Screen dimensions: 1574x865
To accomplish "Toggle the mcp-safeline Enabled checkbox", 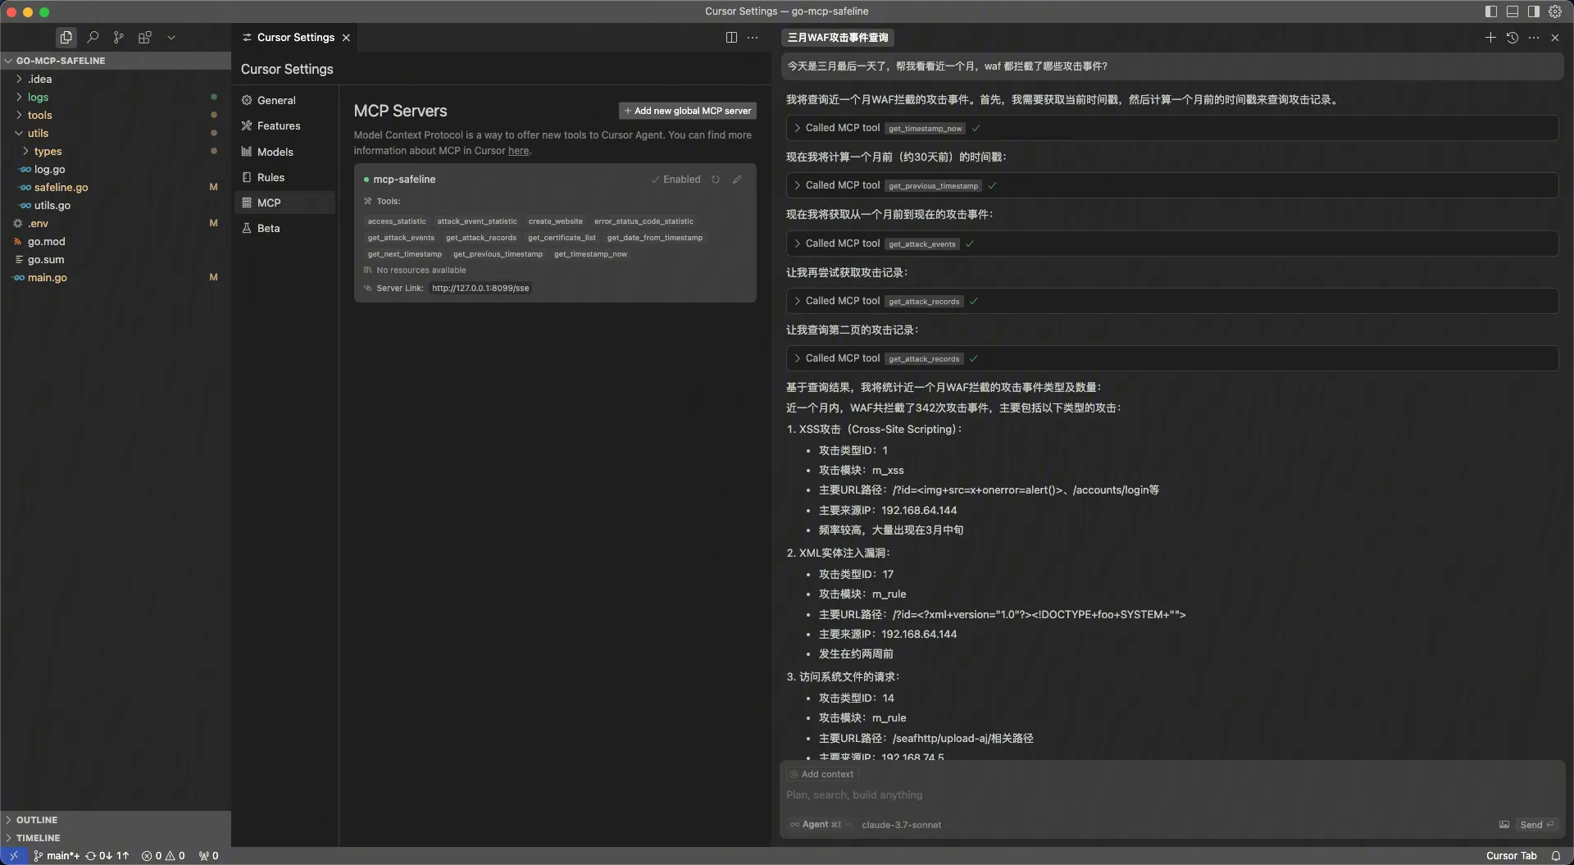I will 676,180.
